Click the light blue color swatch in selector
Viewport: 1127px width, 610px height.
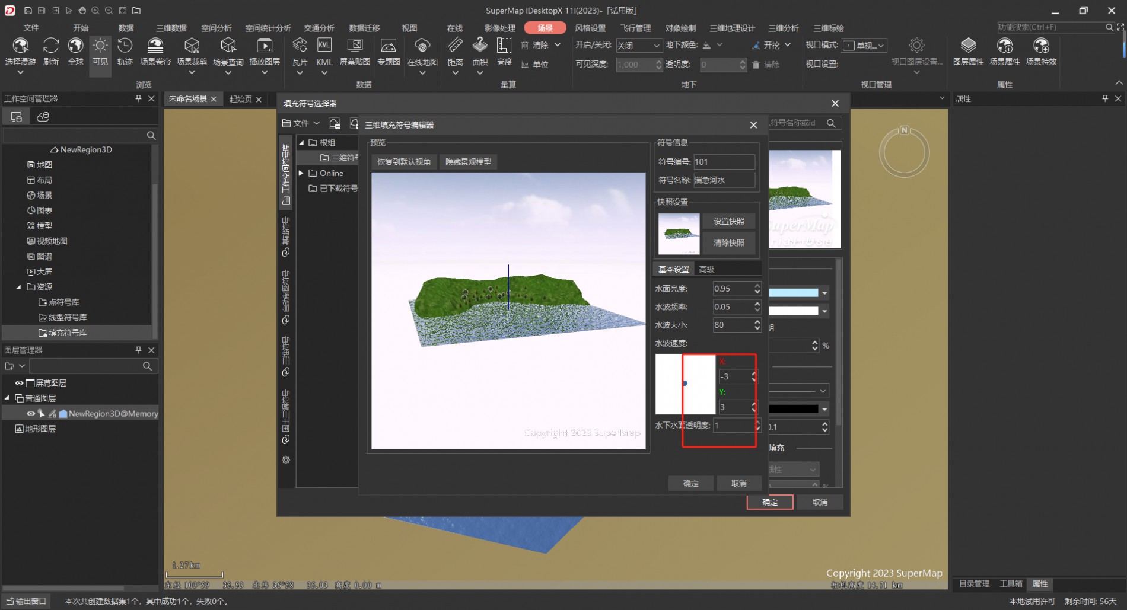(x=793, y=293)
